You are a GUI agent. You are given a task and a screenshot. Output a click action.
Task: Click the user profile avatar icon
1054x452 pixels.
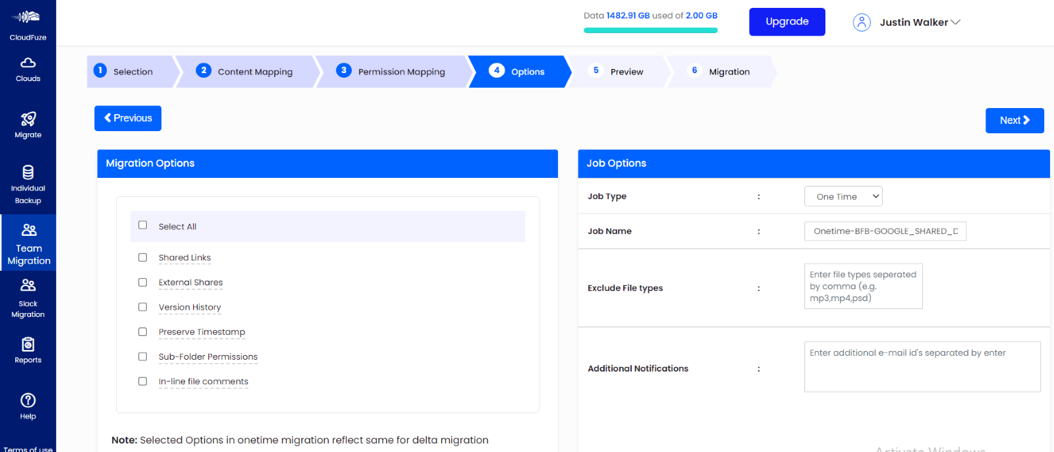(862, 22)
